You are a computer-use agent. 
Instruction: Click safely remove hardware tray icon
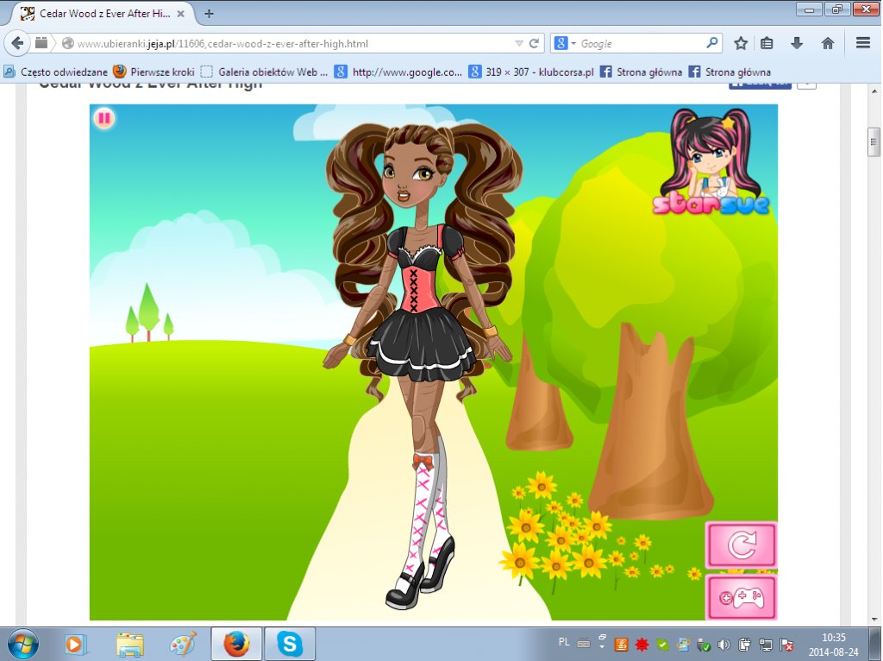[704, 644]
